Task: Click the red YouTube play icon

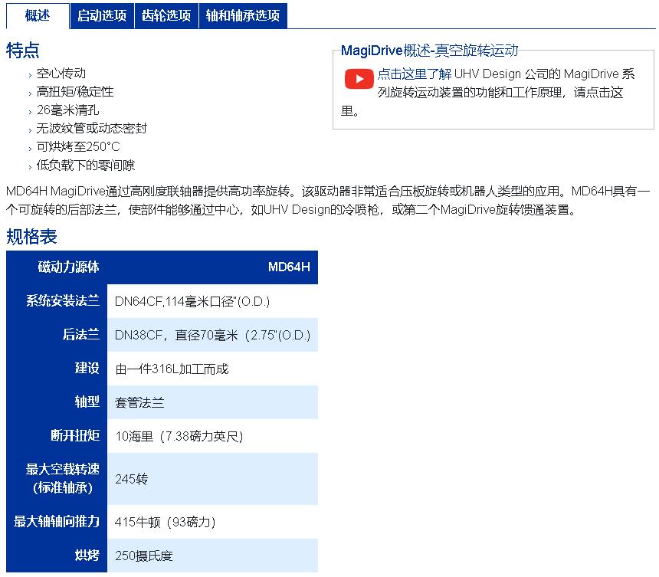Action: (x=359, y=79)
